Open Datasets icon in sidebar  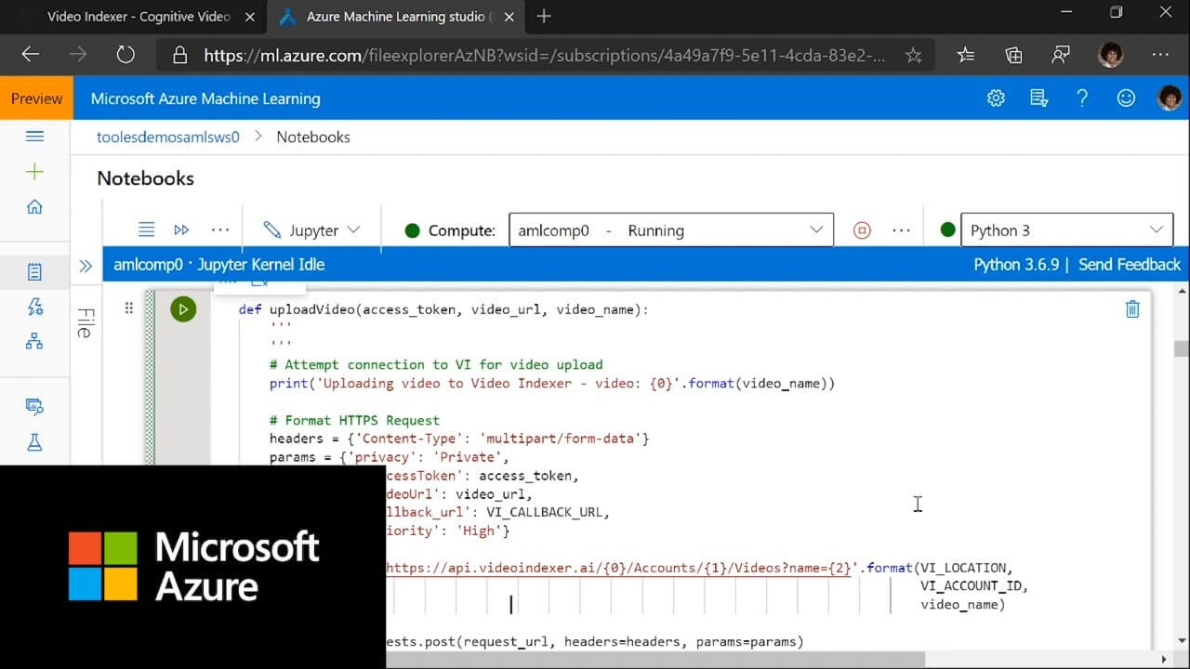tap(35, 407)
